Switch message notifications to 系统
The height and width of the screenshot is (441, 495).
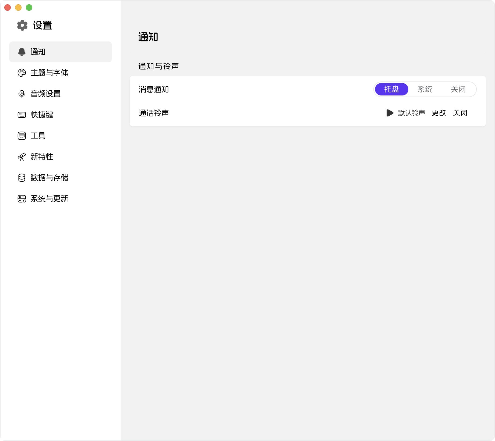[x=425, y=89]
